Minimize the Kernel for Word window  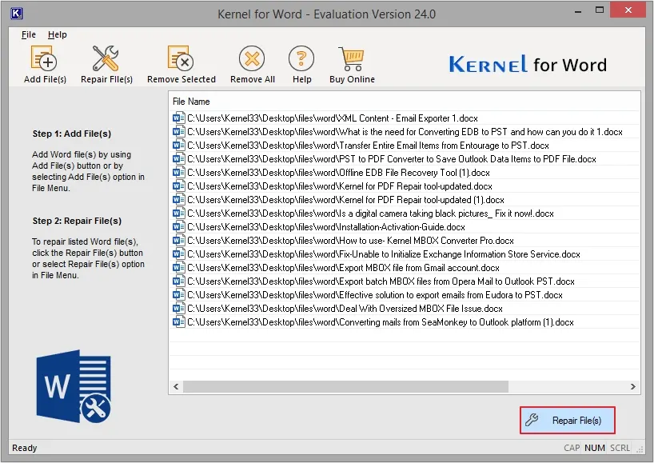click(578, 11)
